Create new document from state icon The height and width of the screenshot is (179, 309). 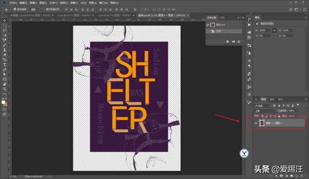tap(227, 41)
